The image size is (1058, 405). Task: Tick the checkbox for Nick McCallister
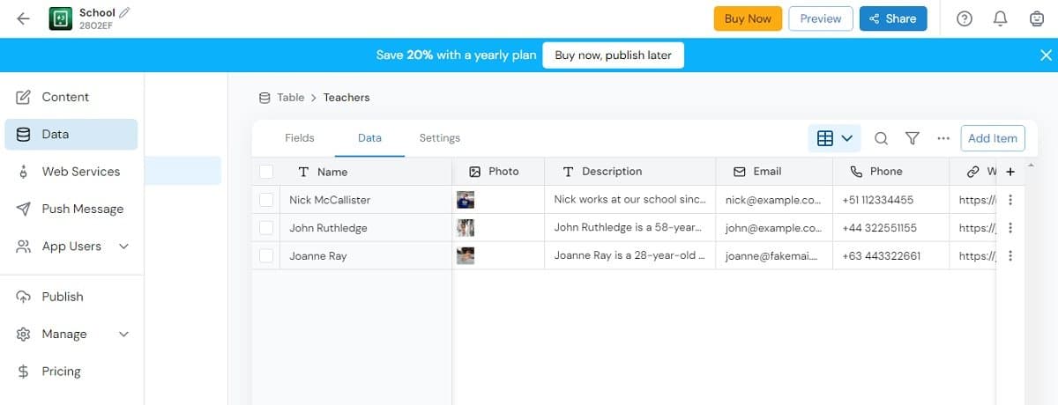266,200
